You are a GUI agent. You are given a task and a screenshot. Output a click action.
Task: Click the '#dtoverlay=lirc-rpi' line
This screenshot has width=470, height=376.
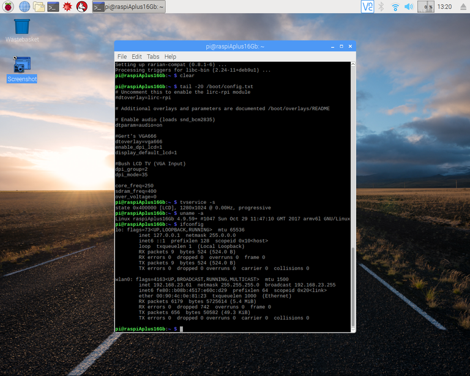point(143,97)
